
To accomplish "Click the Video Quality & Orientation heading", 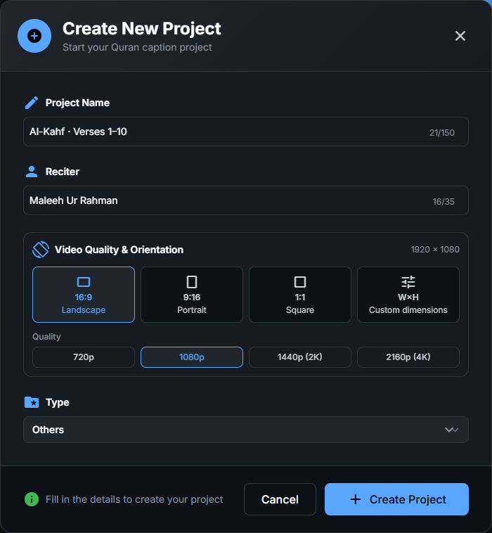I will pos(119,250).
